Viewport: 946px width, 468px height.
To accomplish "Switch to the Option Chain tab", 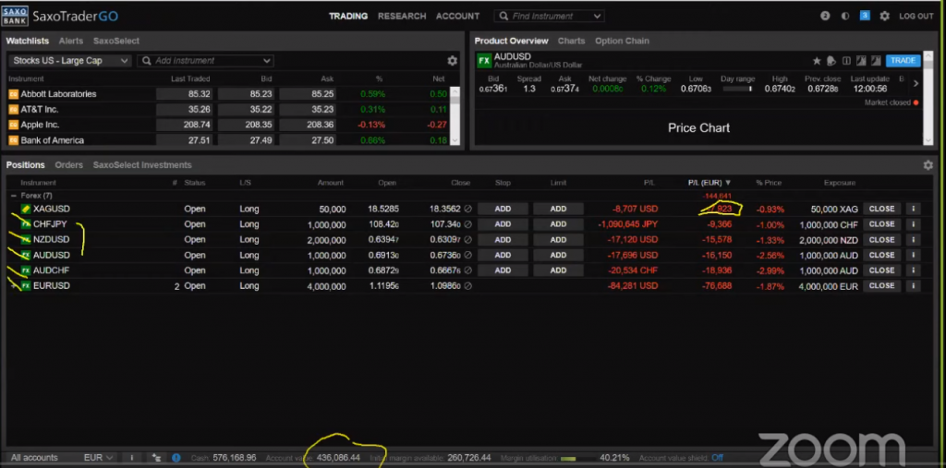I will pos(622,41).
